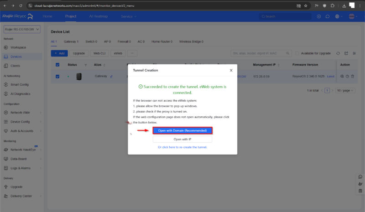Focus the SN, alias, model search field
Image resolution: width=365 pixels, height=212 pixels.
pos(261,53)
